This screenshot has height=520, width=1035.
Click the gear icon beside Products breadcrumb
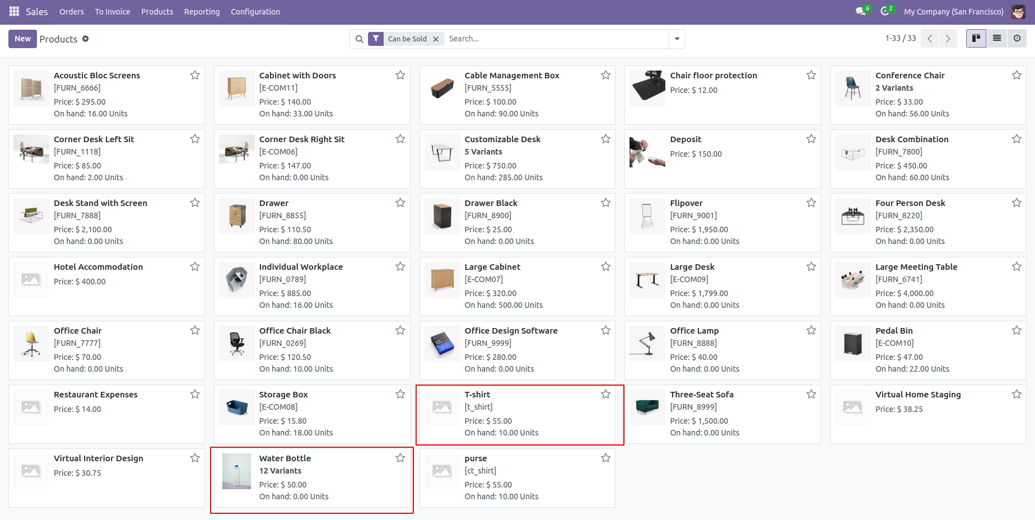85,39
